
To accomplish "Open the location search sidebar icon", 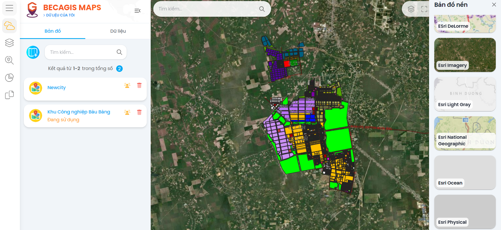I will coord(9,60).
